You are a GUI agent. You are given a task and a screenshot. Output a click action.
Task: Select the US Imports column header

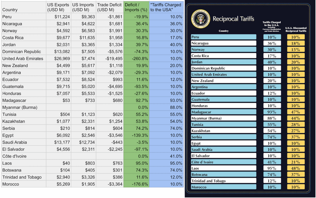(x=83, y=7)
